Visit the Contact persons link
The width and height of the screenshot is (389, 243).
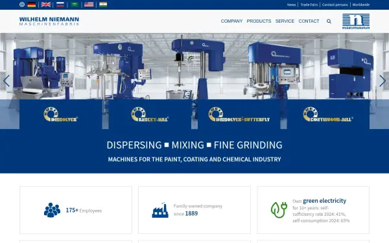[335, 5]
